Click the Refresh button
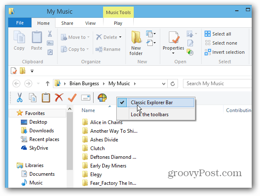The height and width of the screenshot is (196, 260). click(x=173, y=84)
